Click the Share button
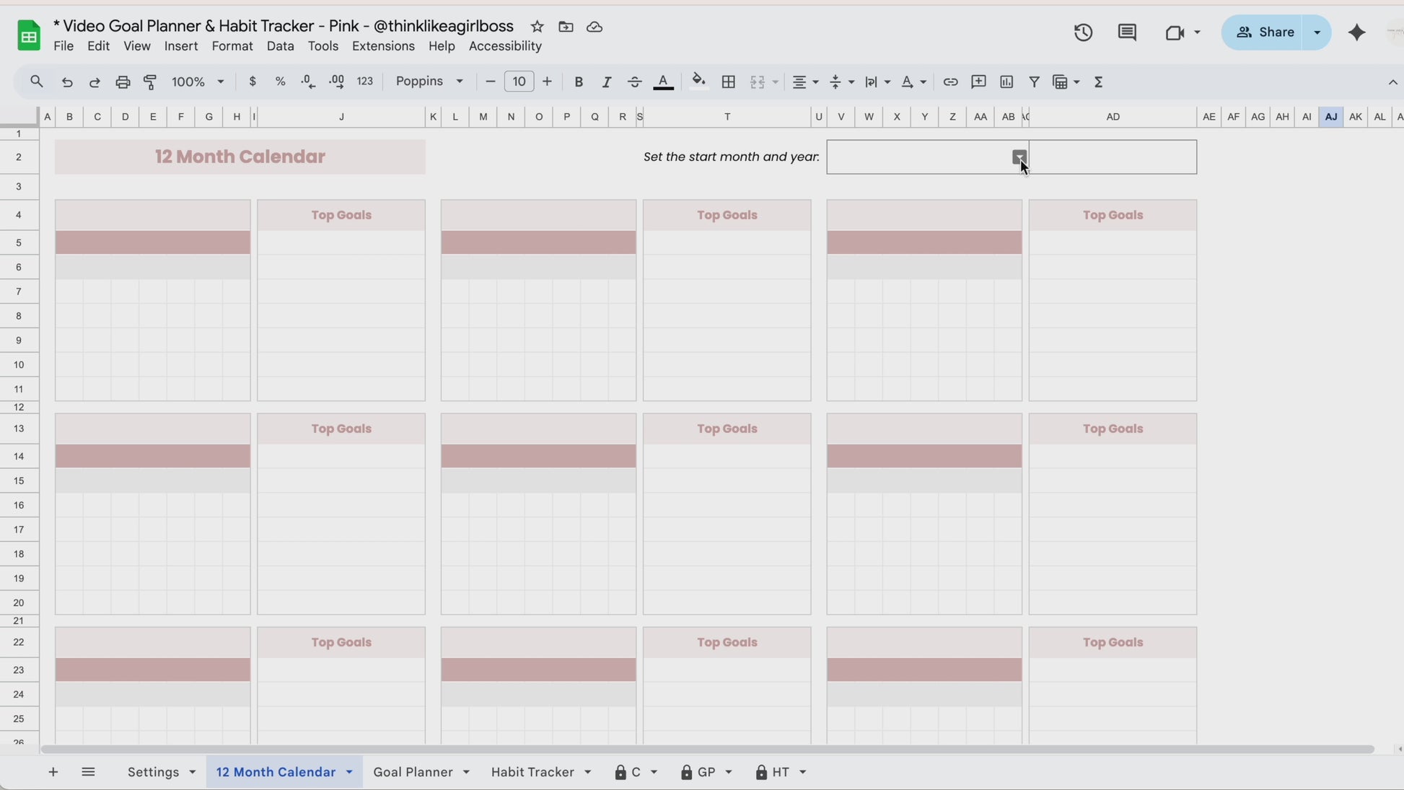Image resolution: width=1404 pixels, height=790 pixels. pyautogui.click(x=1265, y=32)
